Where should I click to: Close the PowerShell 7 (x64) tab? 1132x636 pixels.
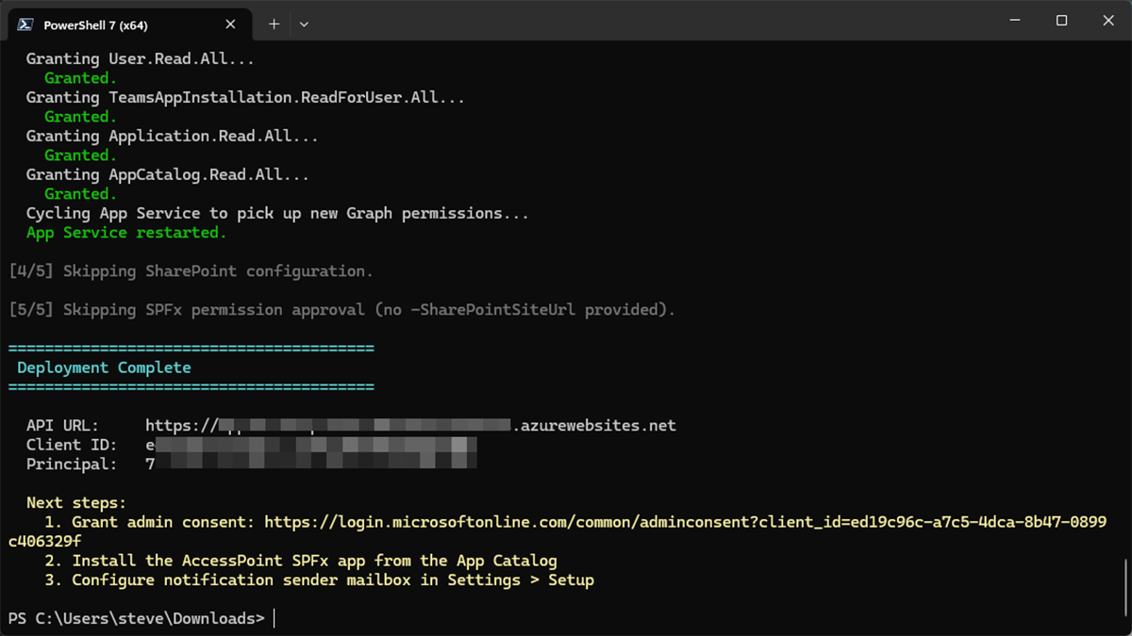coord(230,24)
